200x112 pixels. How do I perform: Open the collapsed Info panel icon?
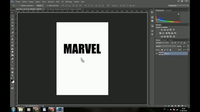(x=152, y=21)
